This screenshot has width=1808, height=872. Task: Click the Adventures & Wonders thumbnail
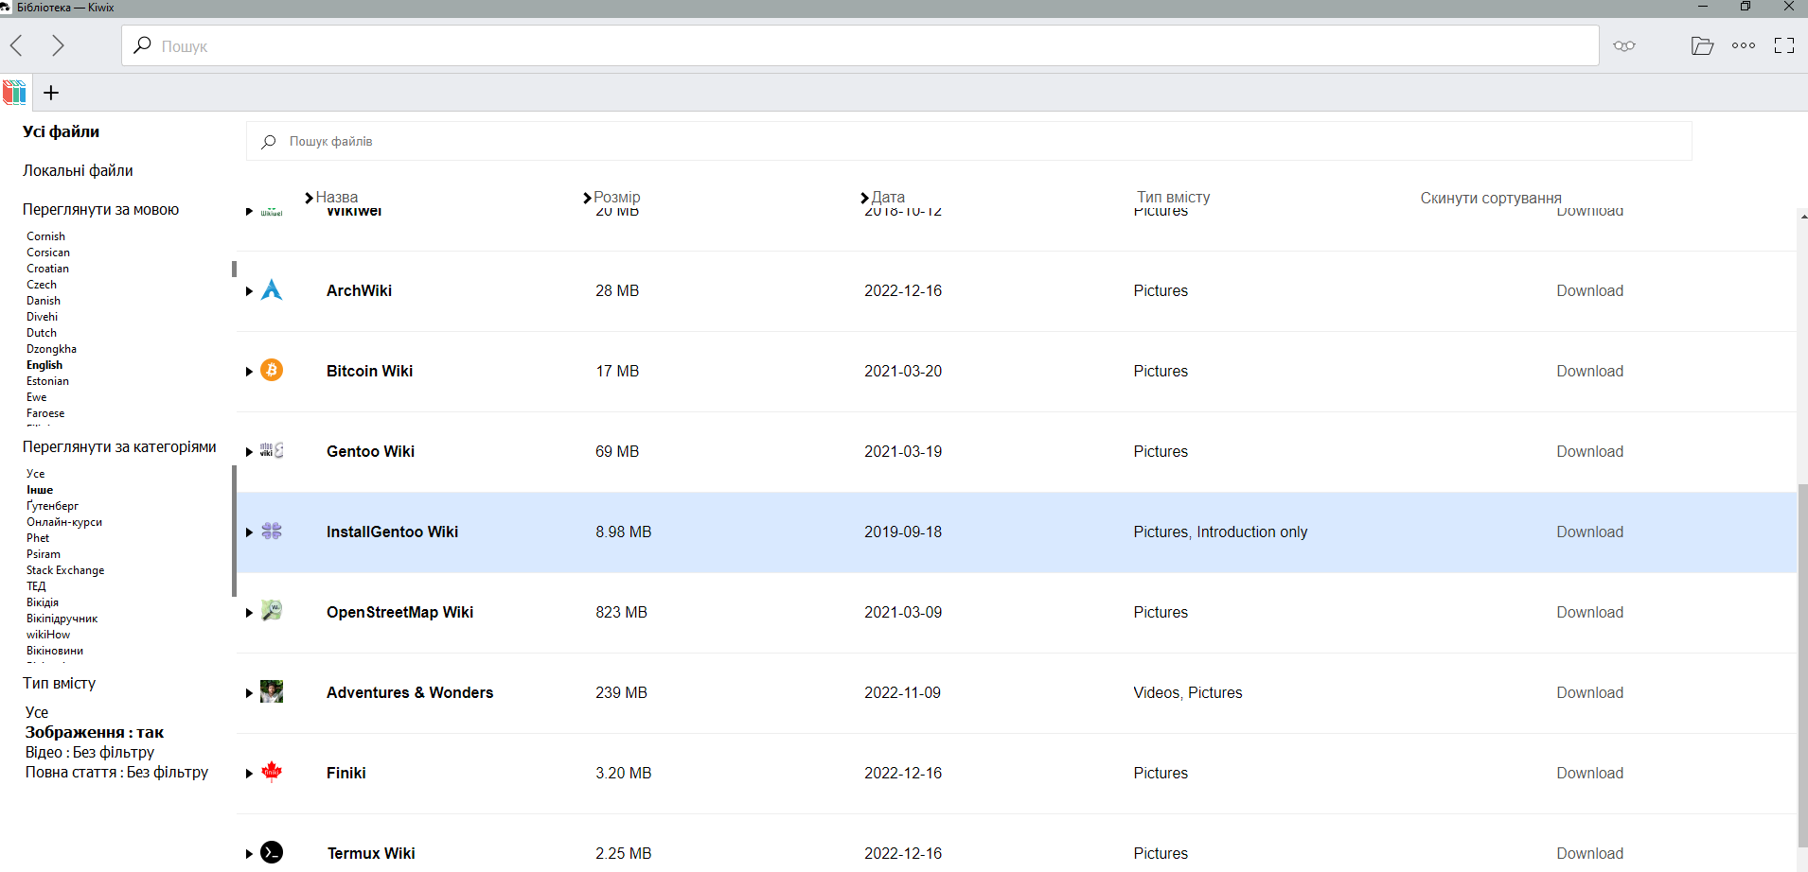point(272,691)
